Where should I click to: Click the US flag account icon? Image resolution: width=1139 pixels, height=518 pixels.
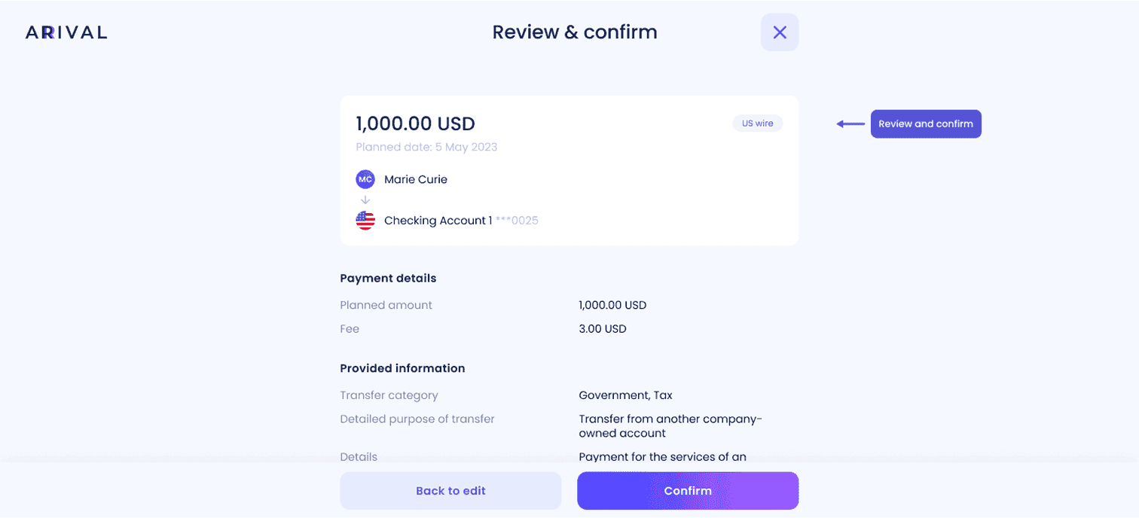(365, 221)
